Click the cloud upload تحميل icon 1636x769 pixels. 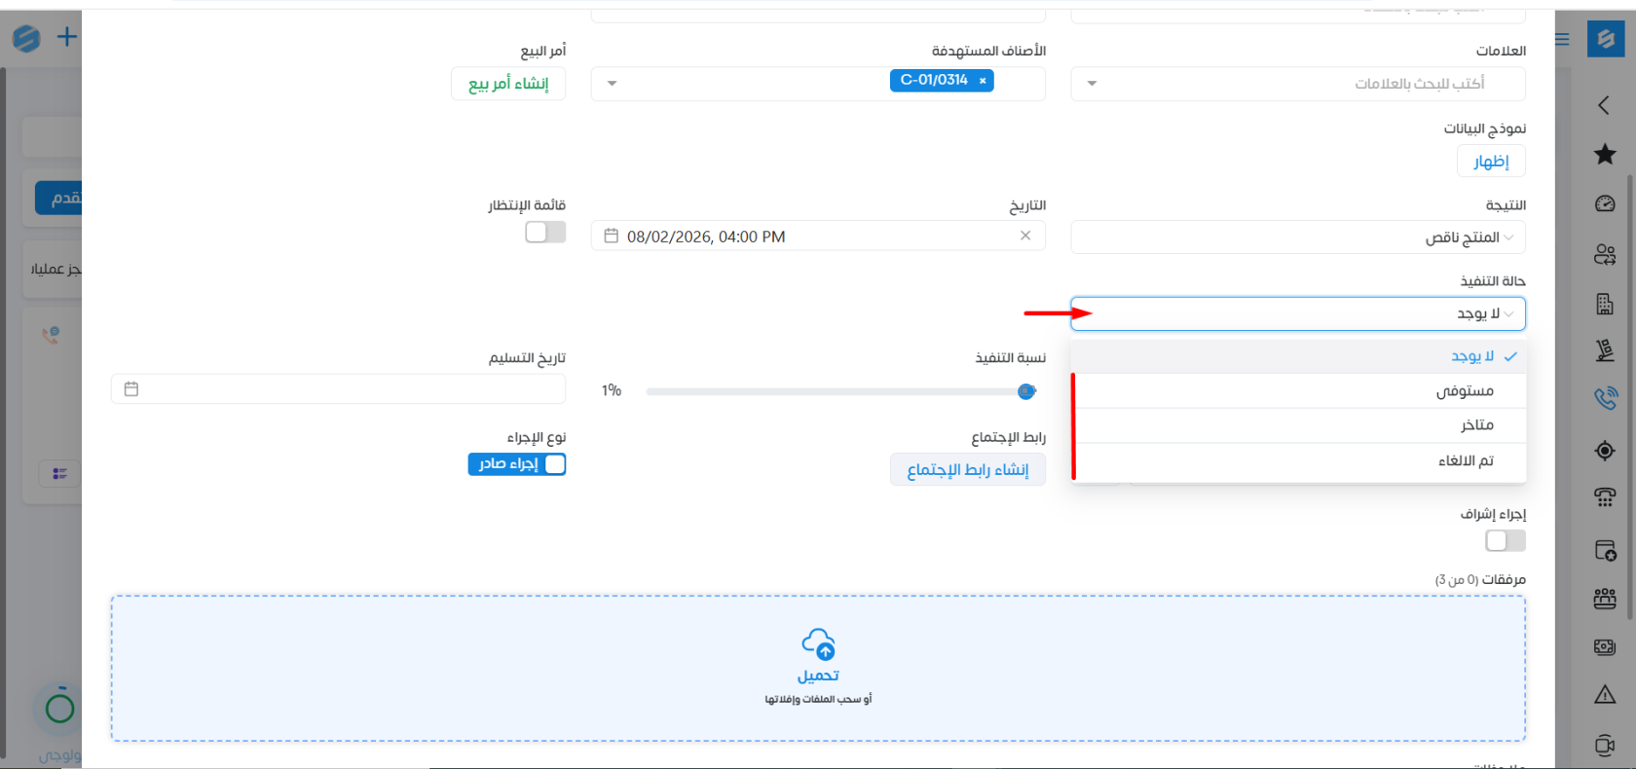pos(818,644)
